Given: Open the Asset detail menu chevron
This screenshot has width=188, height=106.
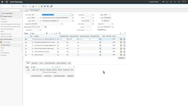Looking at the screenshot, I should click(40, 21).
